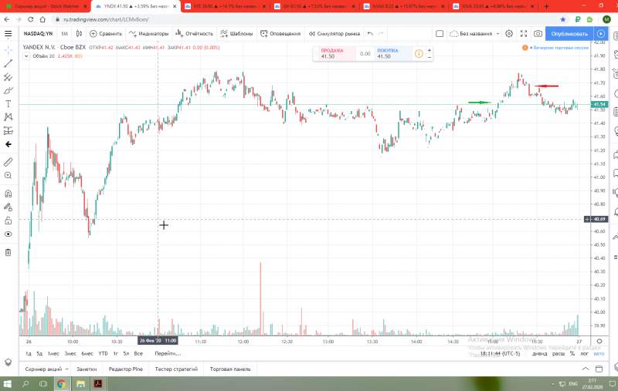618x391 pixels.
Task: Open the Скринер акций dropdown tab
Action: (46, 369)
